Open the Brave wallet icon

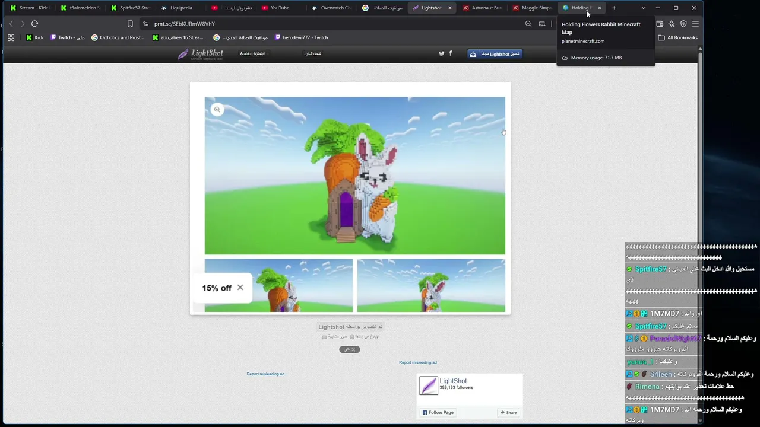[x=660, y=24]
